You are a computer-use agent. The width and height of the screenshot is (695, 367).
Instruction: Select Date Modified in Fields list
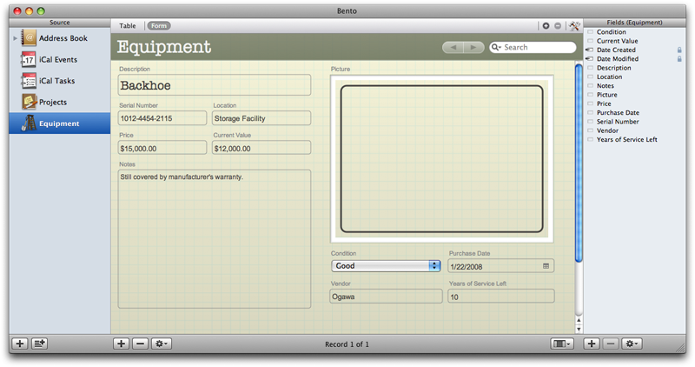pyautogui.click(x=618, y=58)
